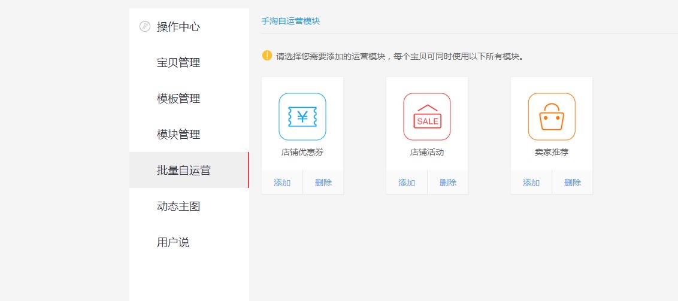
Task: Add the 卖家推荐 module
Action: [531, 183]
